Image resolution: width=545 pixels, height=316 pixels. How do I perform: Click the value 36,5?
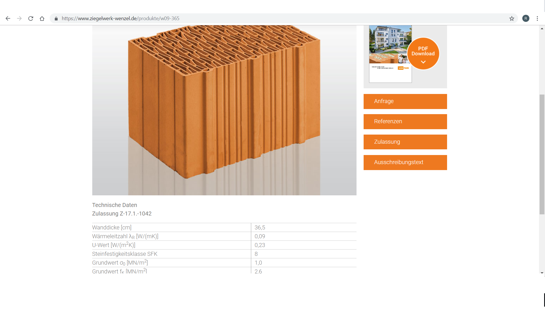(x=260, y=227)
